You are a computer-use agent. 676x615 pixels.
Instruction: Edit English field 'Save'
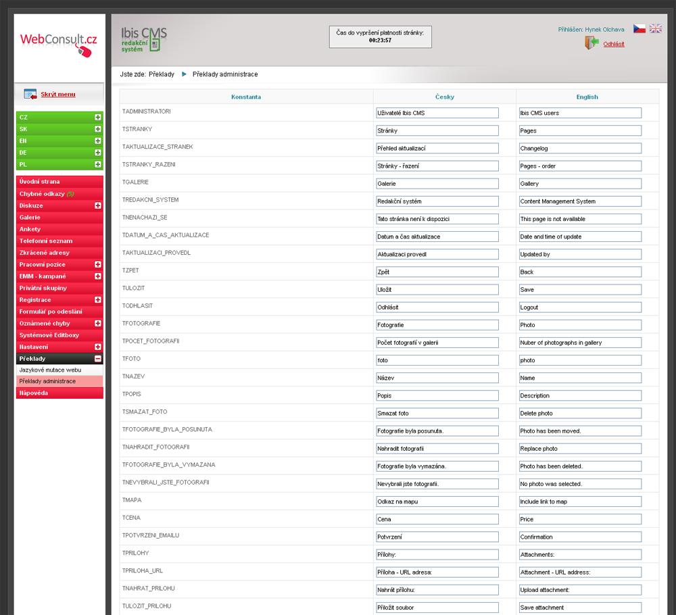pos(580,290)
